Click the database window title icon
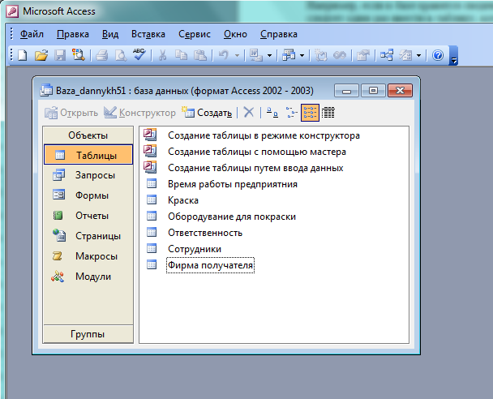The width and height of the screenshot is (493, 399). pos(46,90)
